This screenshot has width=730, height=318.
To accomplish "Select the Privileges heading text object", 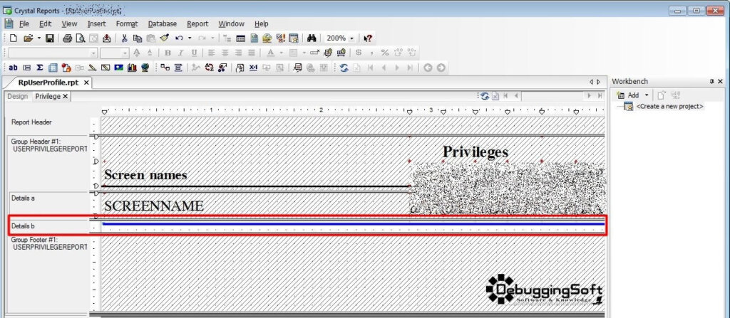I will point(475,152).
